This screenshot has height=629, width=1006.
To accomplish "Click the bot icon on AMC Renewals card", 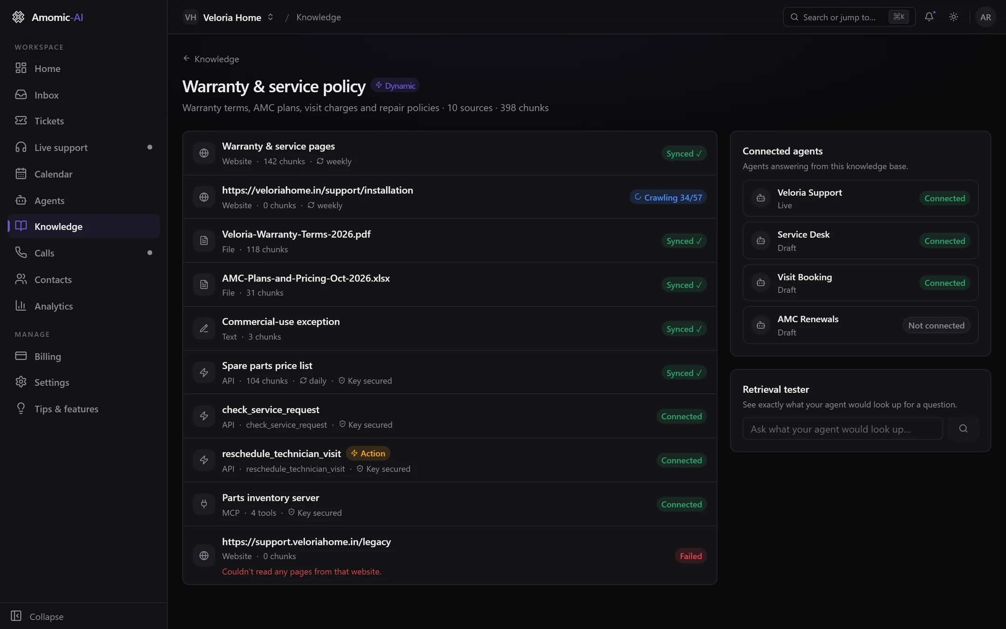I will click(761, 325).
